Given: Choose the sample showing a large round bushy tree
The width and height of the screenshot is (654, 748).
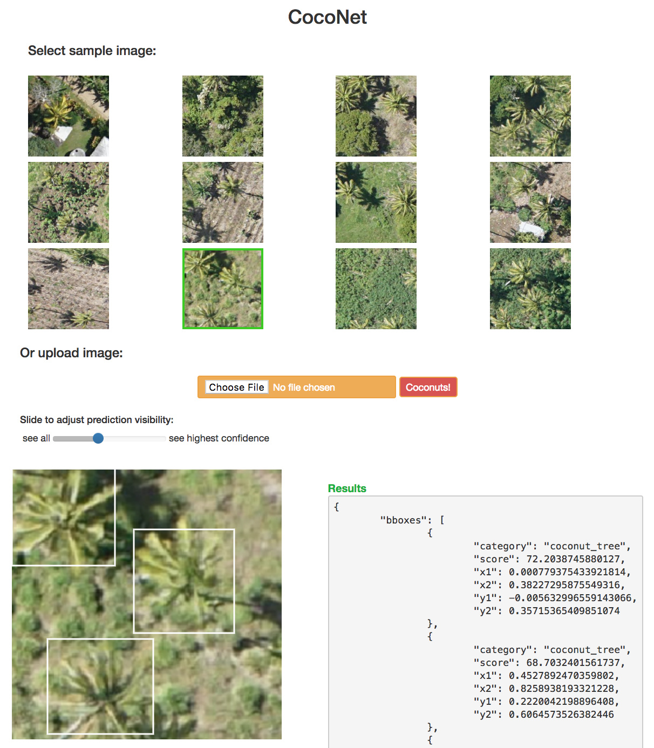Looking at the screenshot, I should [x=376, y=116].
